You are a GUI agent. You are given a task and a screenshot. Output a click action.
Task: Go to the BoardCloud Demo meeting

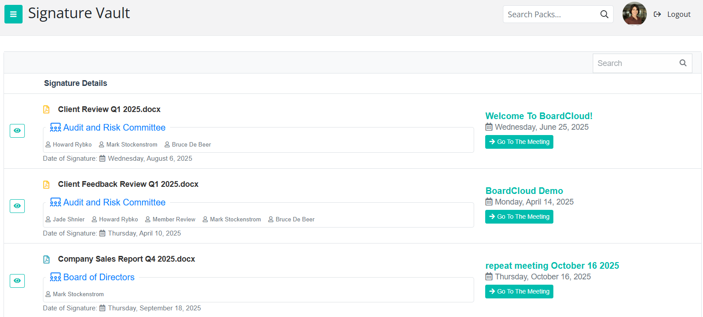coord(519,216)
